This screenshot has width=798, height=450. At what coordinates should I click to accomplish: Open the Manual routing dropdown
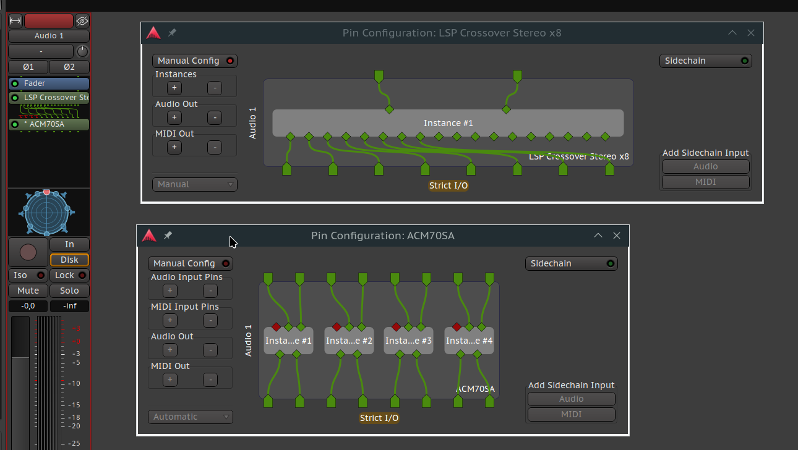click(195, 184)
